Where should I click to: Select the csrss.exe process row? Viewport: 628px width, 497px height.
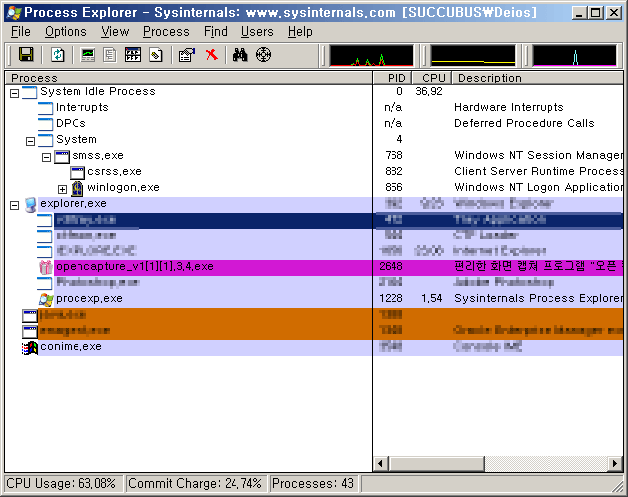pos(314,171)
